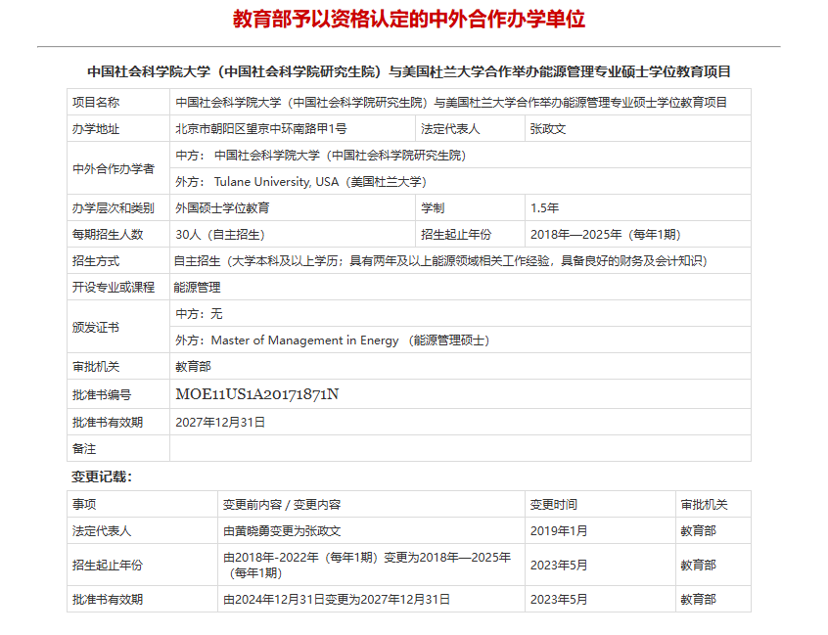
Task: Select the address 北京市朝阳区望京中环南路甲1号
Action: (x=260, y=128)
